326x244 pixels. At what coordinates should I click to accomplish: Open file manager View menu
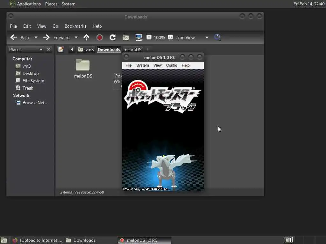tap(42, 26)
